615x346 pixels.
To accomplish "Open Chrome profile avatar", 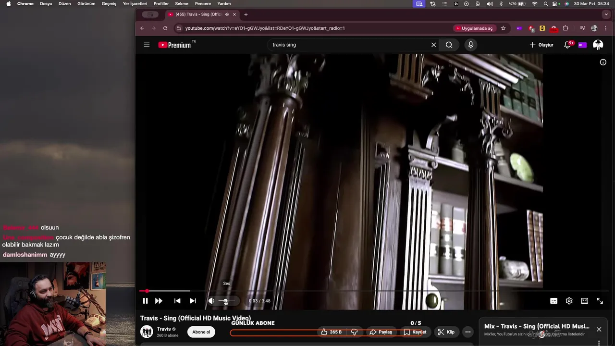I will tap(594, 28).
